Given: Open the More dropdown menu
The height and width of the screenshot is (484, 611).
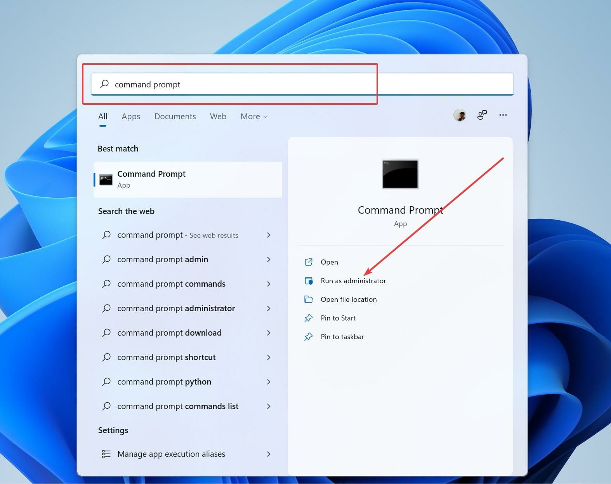Looking at the screenshot, I should pos(254,117).
